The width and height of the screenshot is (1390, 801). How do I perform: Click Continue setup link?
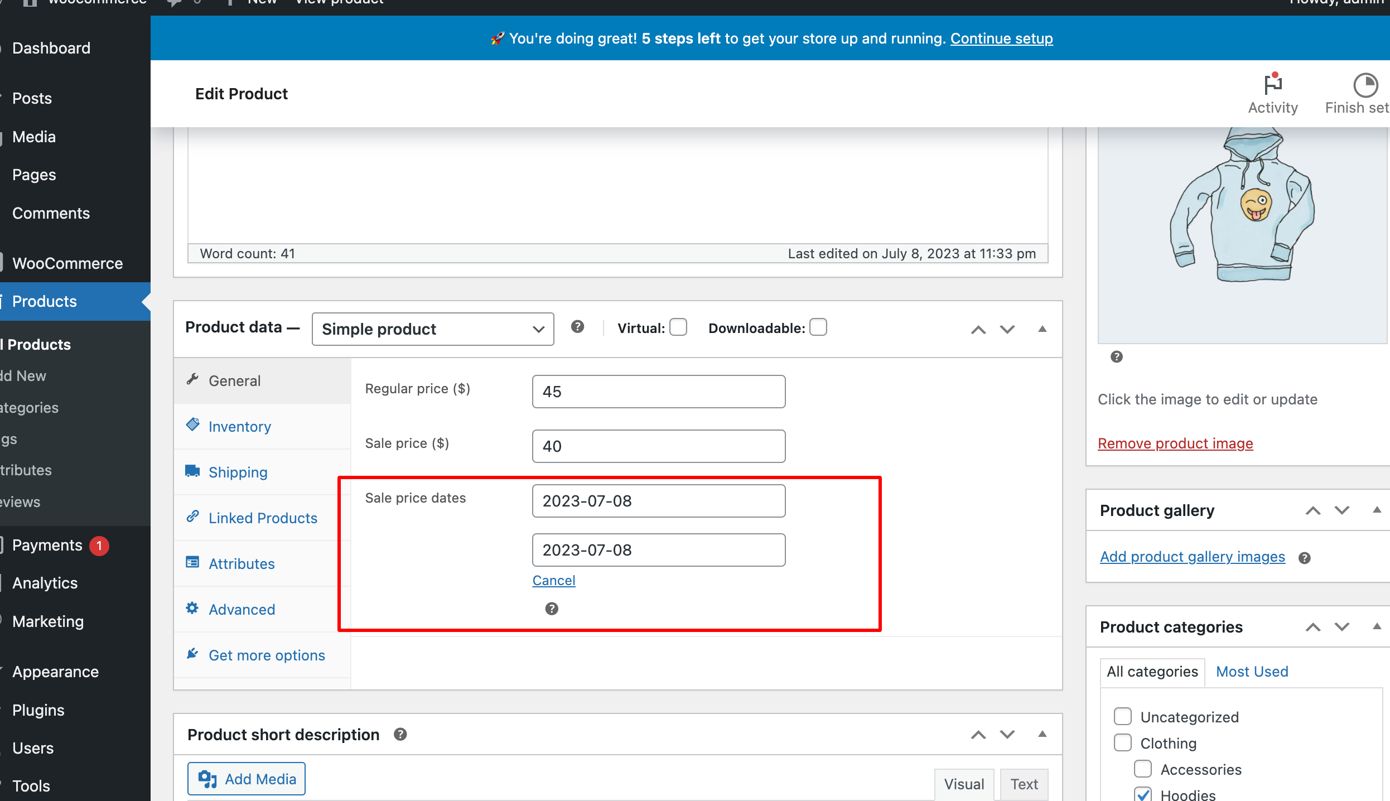pyautogui.click(x=1001, y=38)
